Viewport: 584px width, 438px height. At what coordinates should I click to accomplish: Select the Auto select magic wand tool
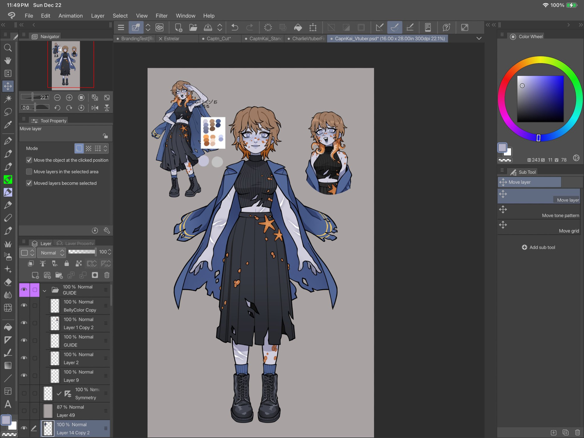pos(8,99)
